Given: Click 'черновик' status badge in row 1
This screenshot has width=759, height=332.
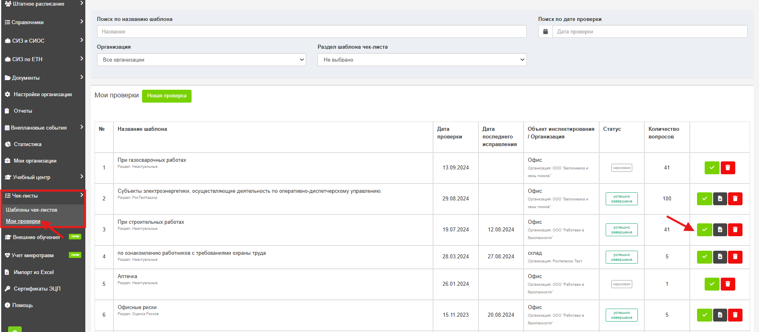Looking at the screenshot, I should click(x=621, y=168).
